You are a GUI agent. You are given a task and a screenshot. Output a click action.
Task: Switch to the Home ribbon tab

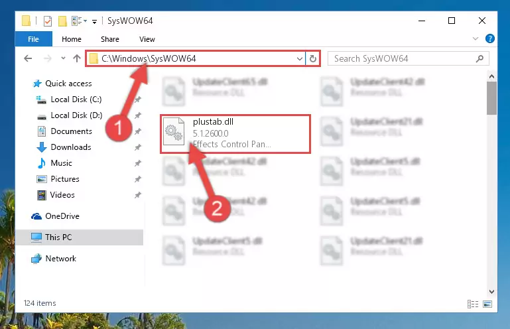point(72,39)
